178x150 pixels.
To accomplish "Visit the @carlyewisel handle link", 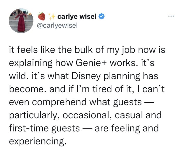I will [x=57, y=25].
